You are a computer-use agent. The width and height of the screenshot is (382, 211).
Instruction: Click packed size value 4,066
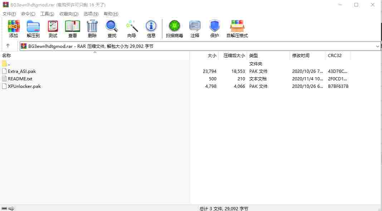(239, 86)
